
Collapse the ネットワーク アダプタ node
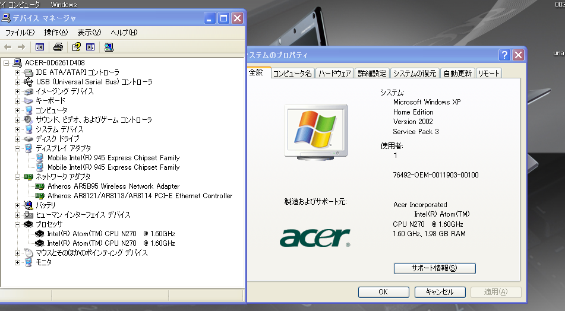(17, 177)
